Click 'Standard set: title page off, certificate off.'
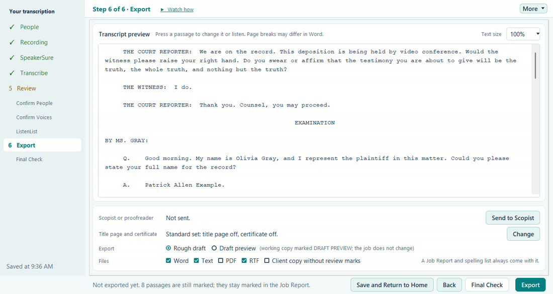553x294 pixels. pos(222,234)
